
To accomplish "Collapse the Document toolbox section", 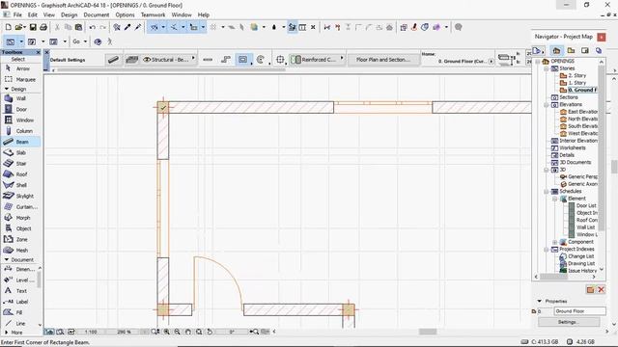I will point(7,259).
